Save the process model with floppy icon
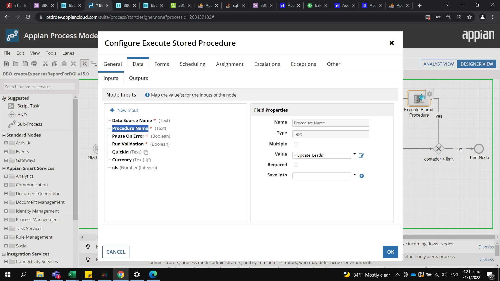 coord(25,64)
